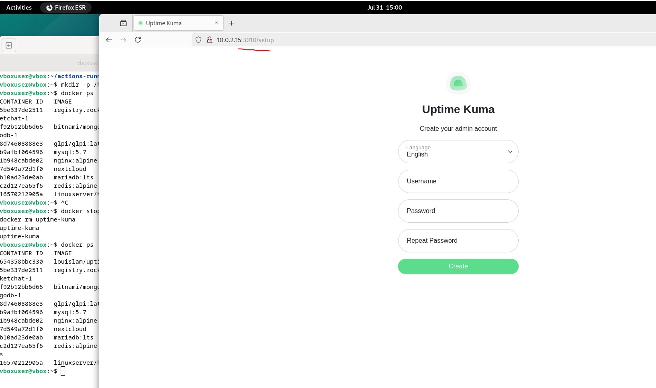This screenshot has width=656, height=388.
Task: Click the Repeat Password field
Action: 458,241
